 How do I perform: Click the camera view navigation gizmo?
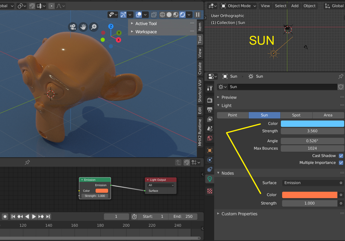pyautogui.click(x=73, y=27)
